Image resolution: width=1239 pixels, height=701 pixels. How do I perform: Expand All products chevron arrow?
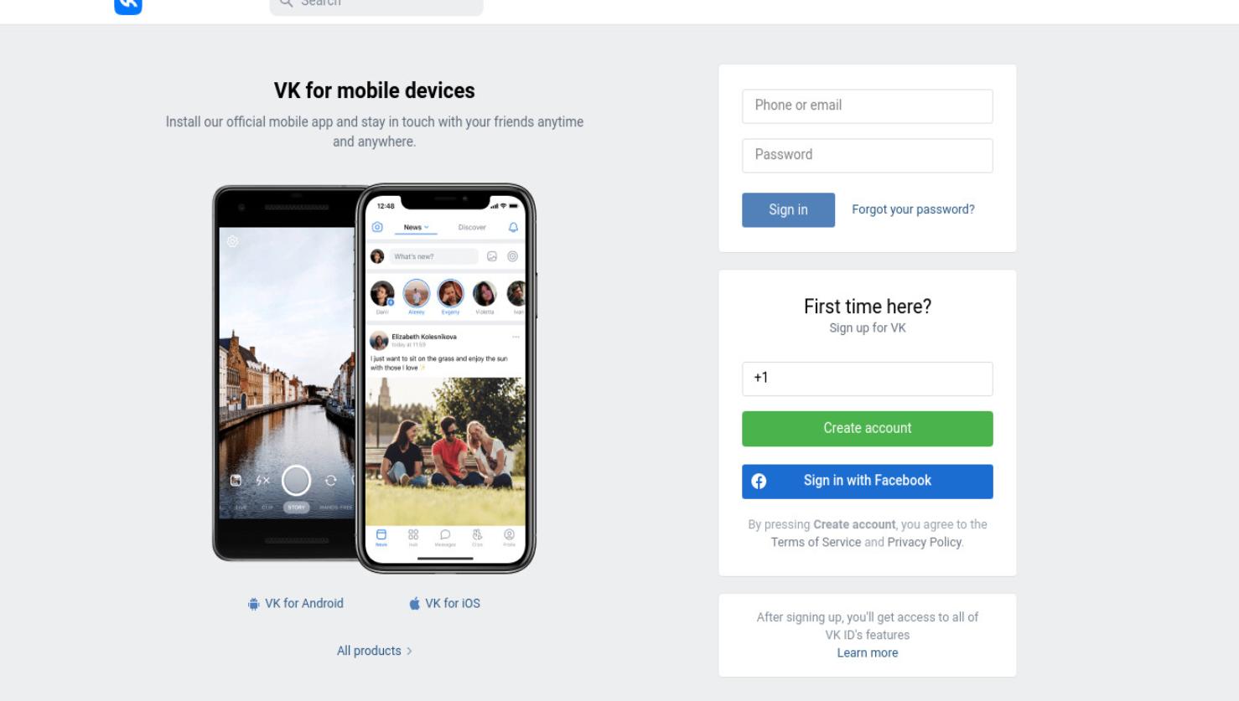coord(409,651)
